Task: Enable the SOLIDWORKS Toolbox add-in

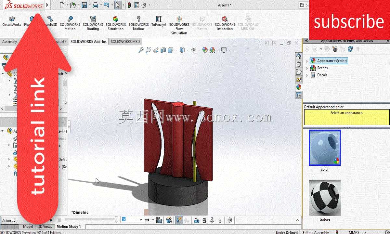Action: (138, 23)
